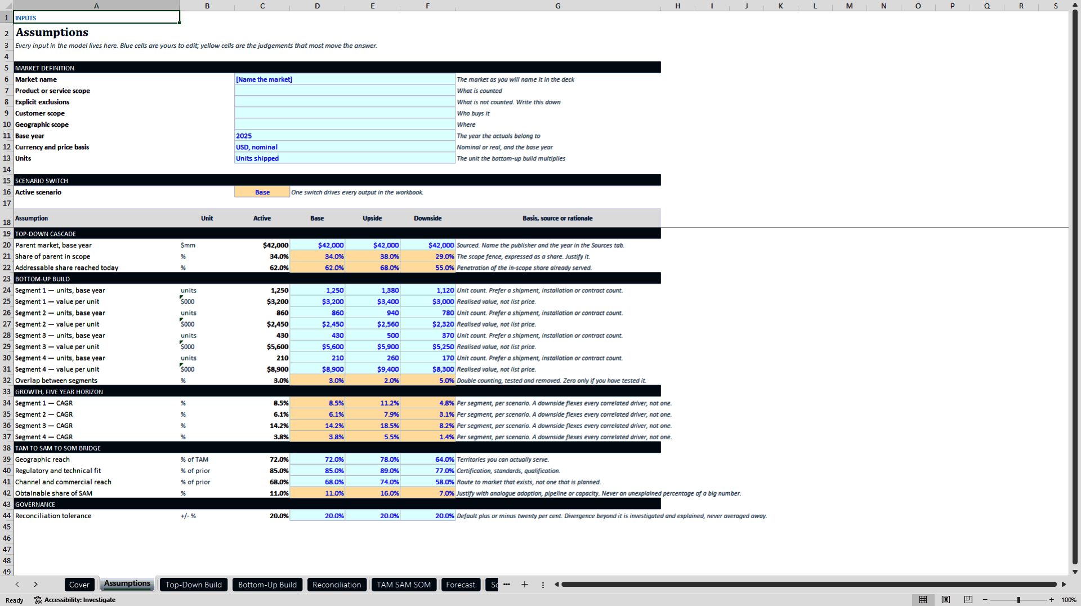Viewport: 1081px width, 606px height.
Task: Select column A header
Action: coord(96,6)
